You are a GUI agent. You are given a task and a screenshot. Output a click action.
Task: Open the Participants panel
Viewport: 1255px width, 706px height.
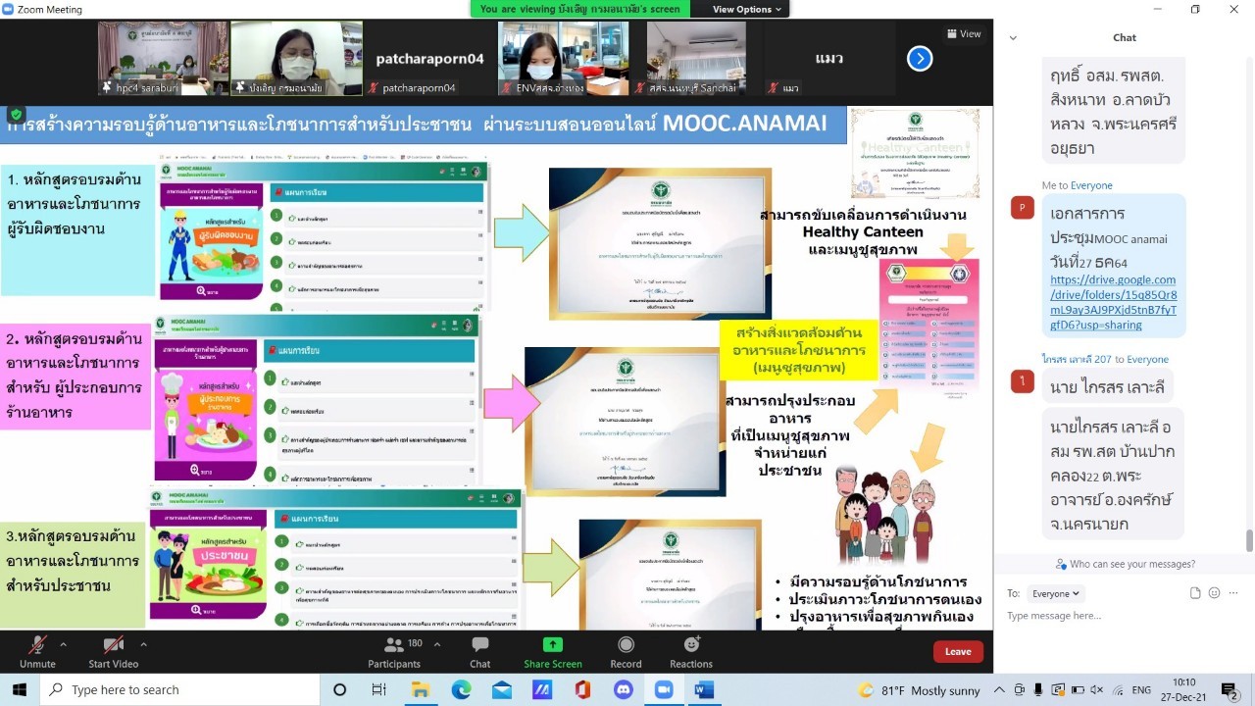[x=394, y=652]
